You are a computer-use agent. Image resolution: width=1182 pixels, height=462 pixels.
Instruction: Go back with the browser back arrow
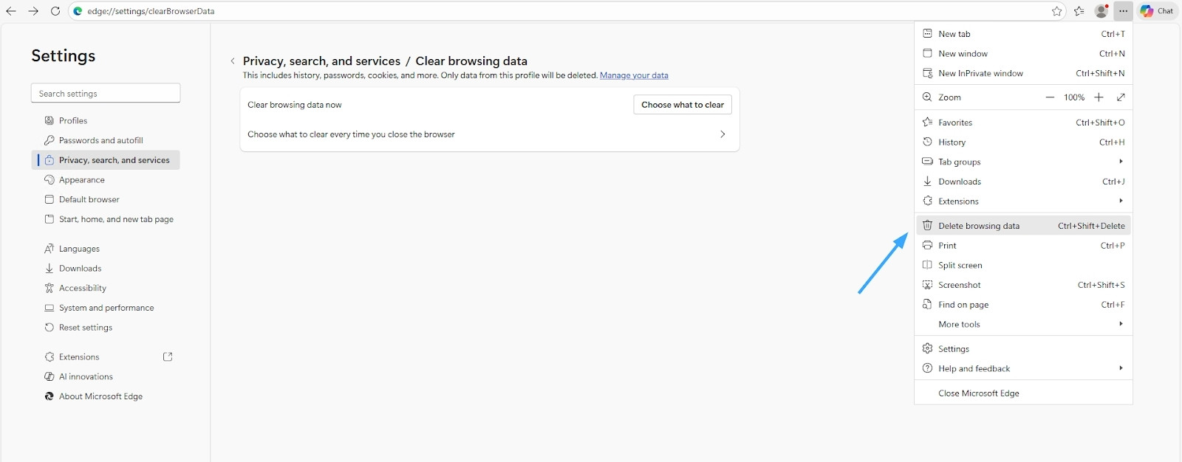[x=11, y=11]
